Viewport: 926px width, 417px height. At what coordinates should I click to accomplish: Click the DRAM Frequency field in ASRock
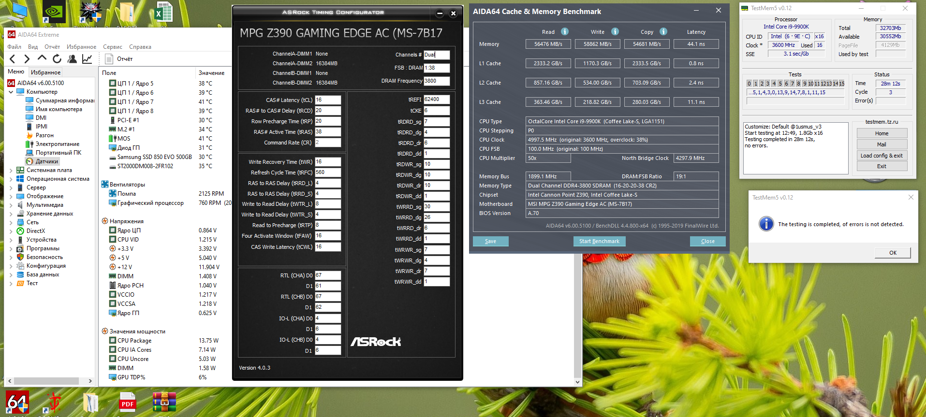(x=437, y=81)
